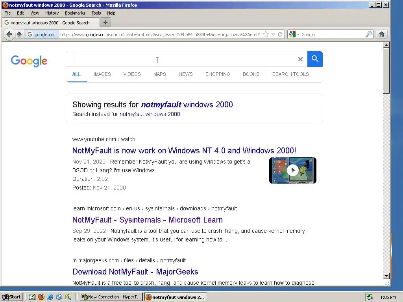Clear the Google search field with X
Screen dimensions: 403x302
point(300,59)
